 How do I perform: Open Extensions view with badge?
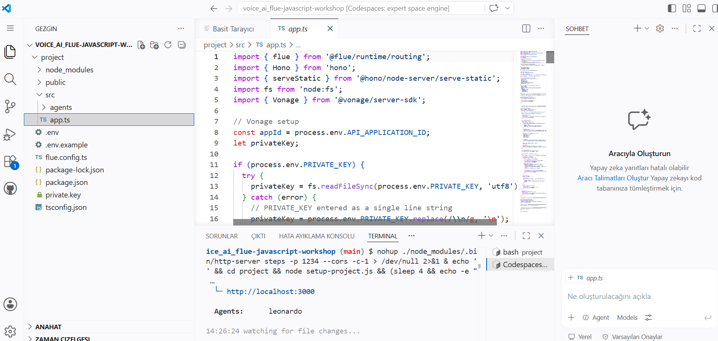(10, 162)
